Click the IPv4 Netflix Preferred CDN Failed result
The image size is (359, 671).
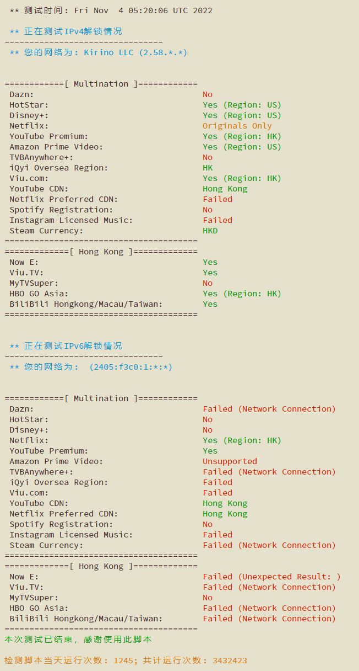click(217, 199)
